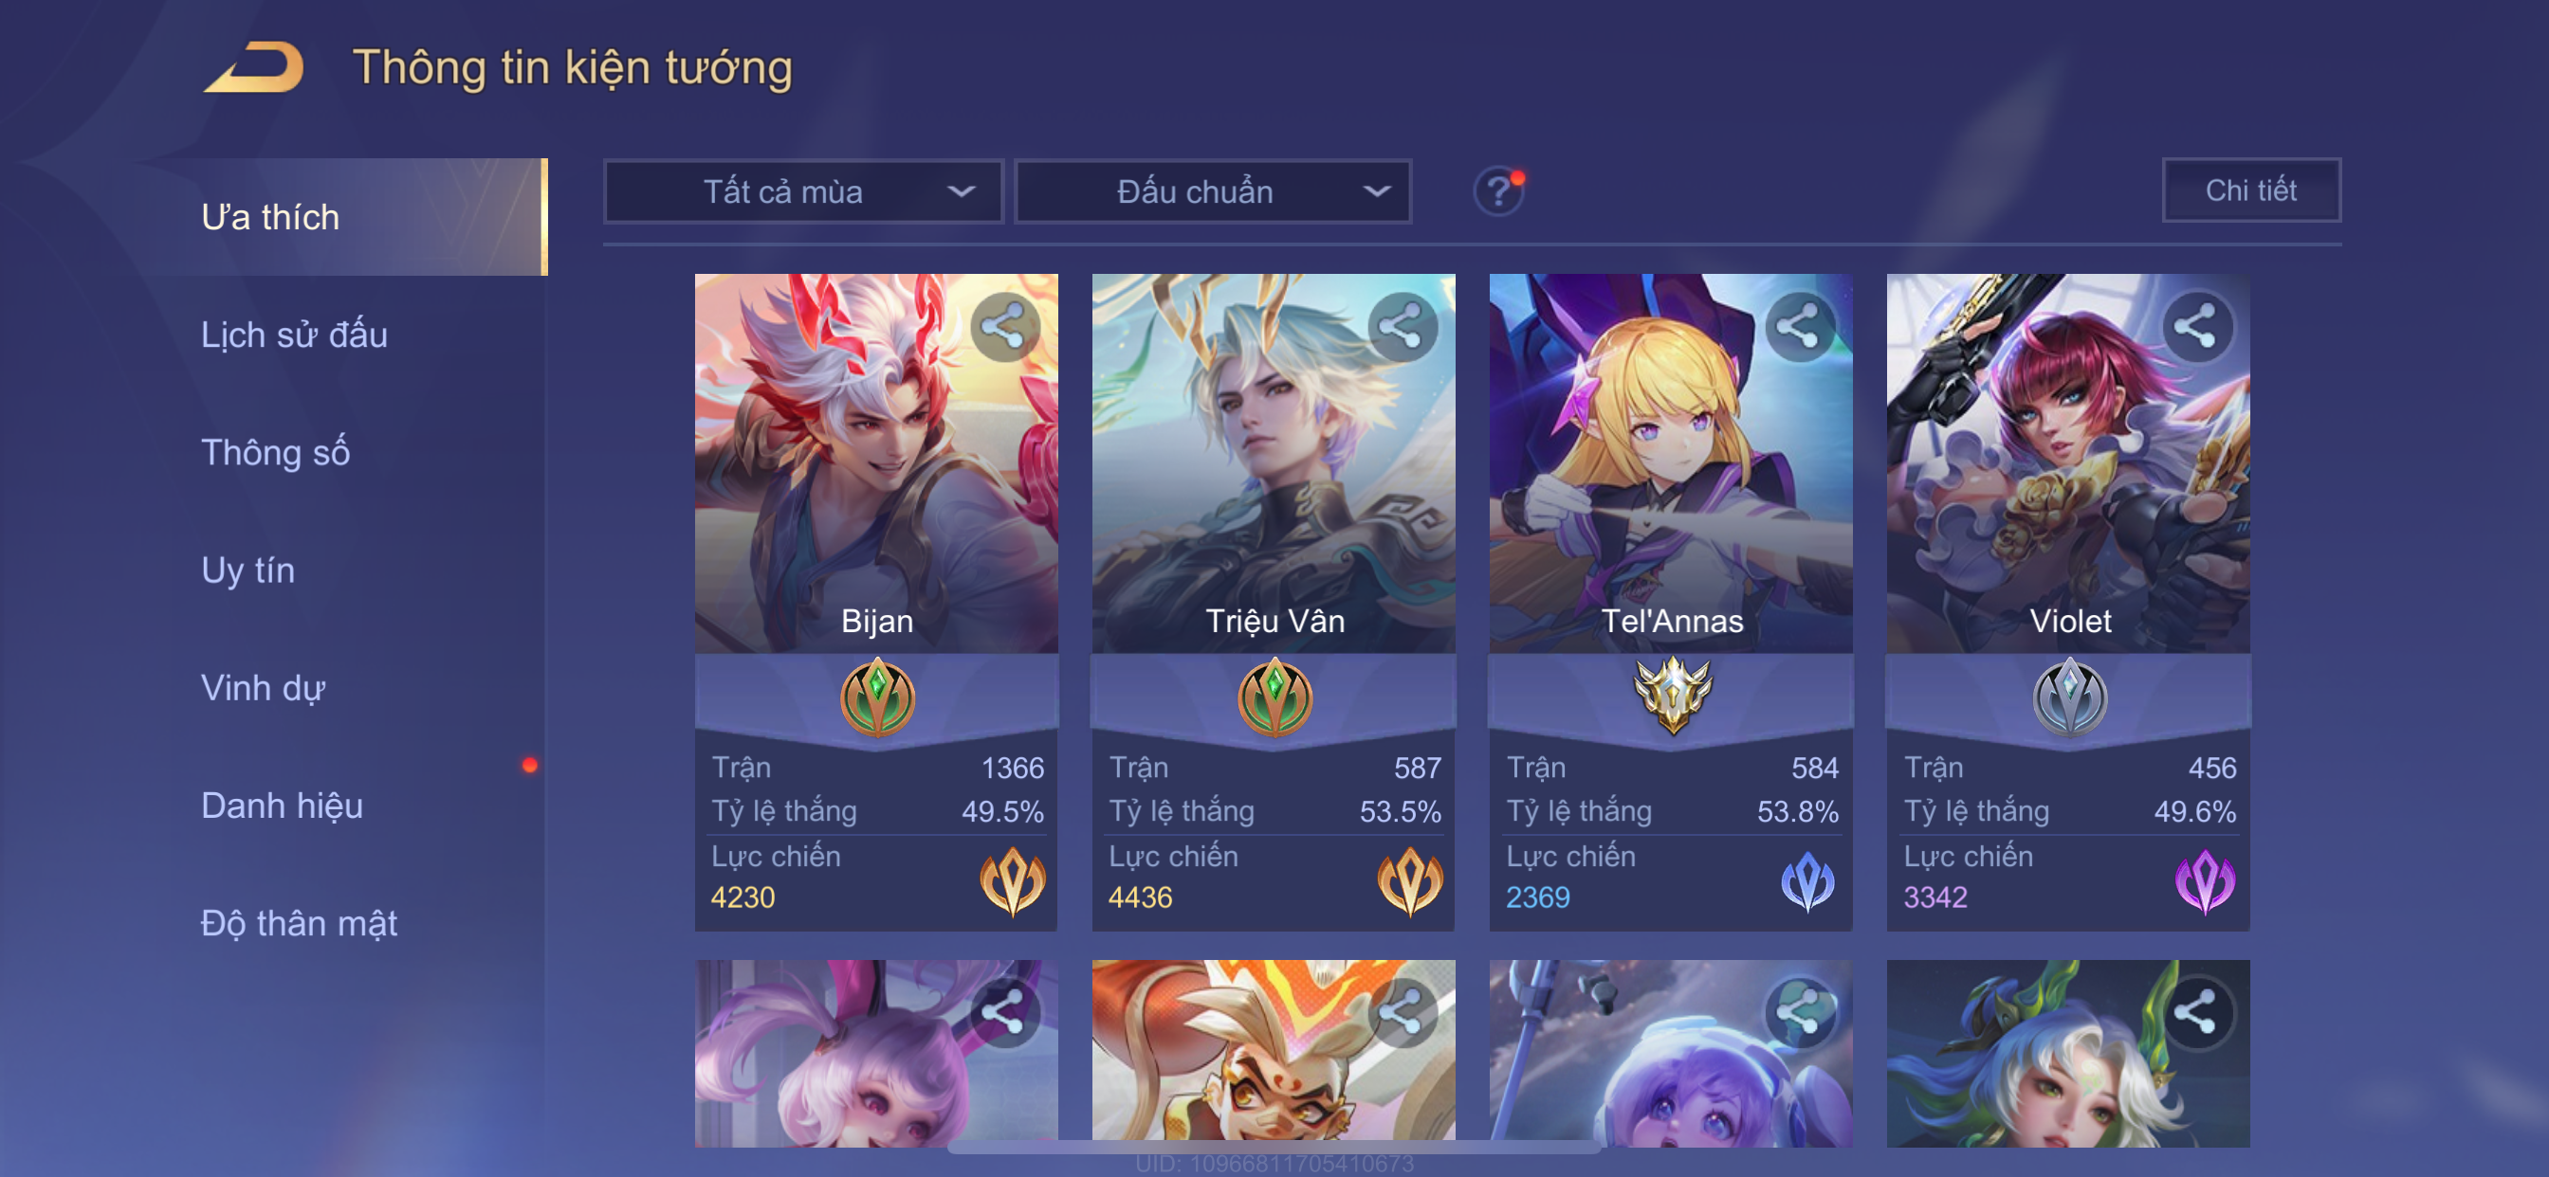This screenshot has height=1177, width=2549.
Task: Share the Tel'Annas hero card
Action: point(1799,327)
